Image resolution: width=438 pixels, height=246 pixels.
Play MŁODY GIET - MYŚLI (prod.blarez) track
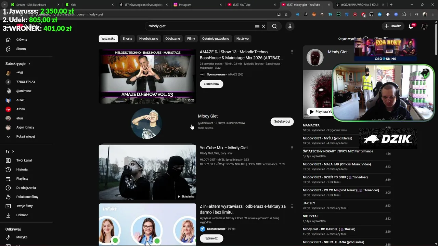pyautogui.click(x=346, y=141)
